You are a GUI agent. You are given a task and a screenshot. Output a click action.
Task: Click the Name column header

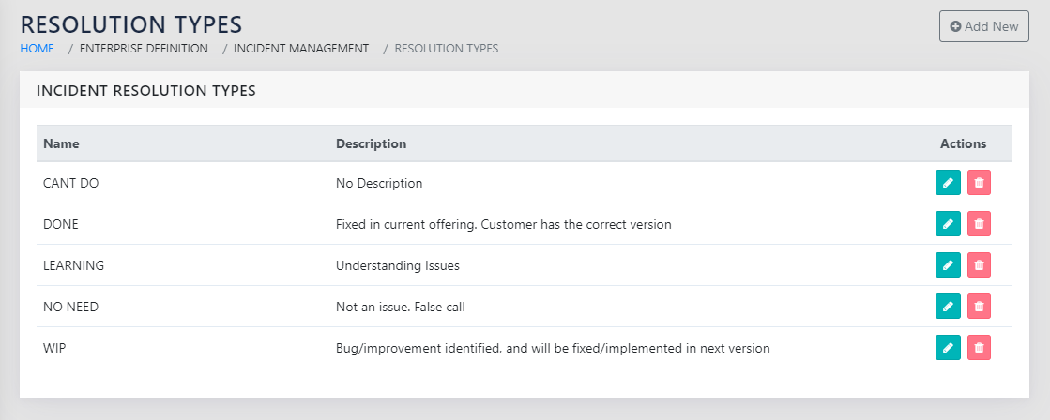61,144
